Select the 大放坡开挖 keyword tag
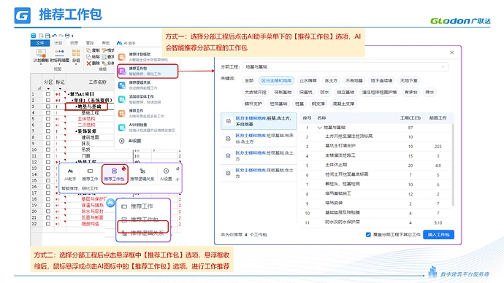The image size is (504, 283). coord(256,92)
